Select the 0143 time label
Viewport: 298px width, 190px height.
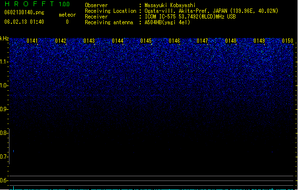click(x=89, y=41)
